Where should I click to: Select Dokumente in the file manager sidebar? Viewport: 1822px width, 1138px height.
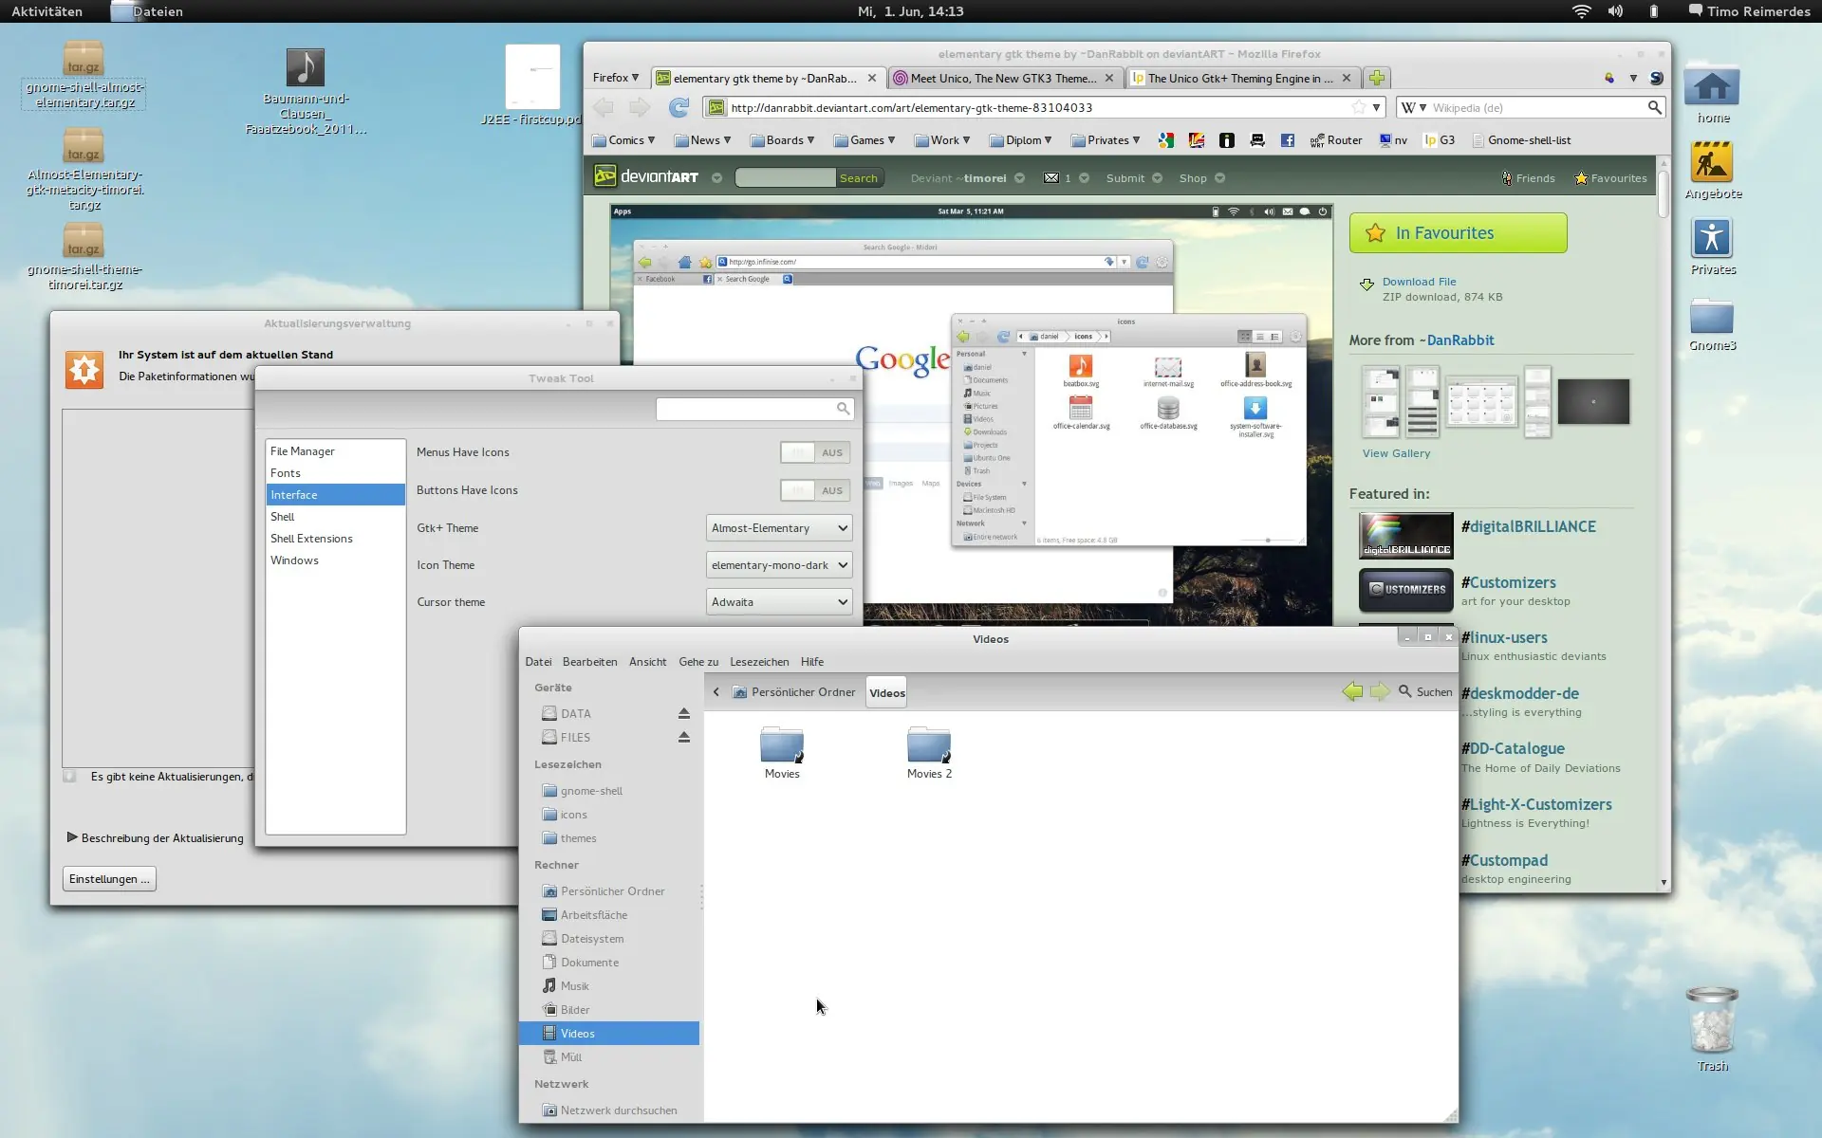(610, 963)
